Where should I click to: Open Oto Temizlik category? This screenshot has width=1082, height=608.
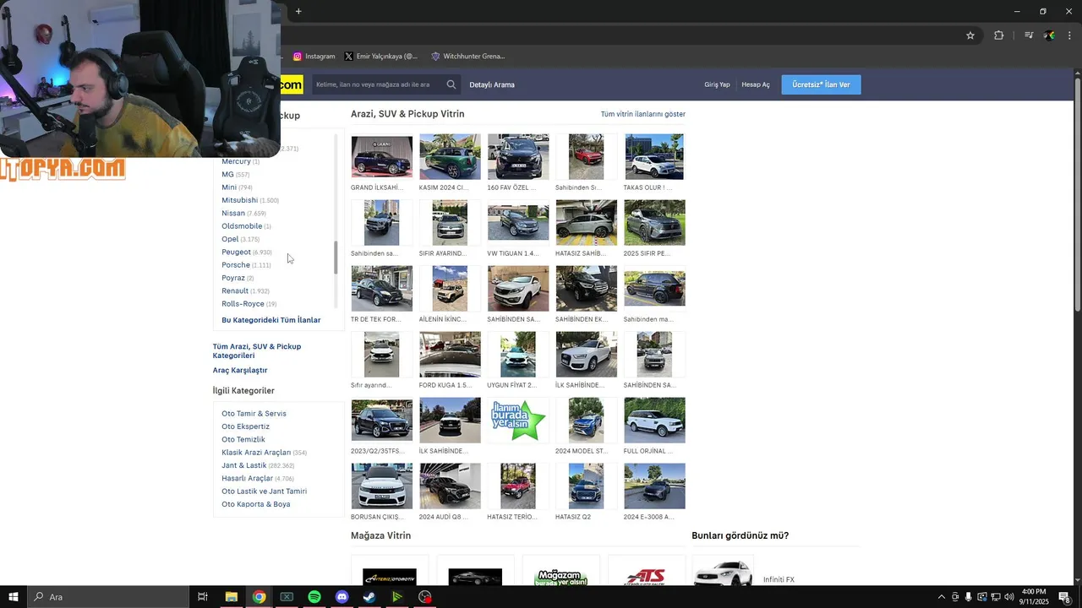[243, 440]
